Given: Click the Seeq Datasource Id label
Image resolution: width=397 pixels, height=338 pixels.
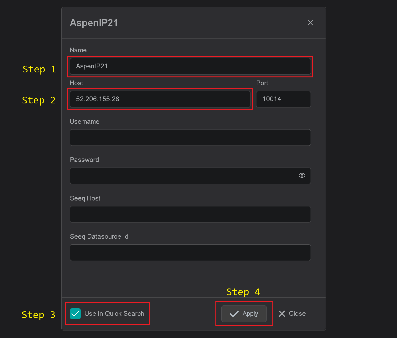Looking at the screenshot, I should point(99,237).
